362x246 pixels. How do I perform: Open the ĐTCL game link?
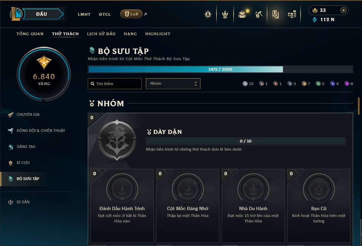coord(105,14)
